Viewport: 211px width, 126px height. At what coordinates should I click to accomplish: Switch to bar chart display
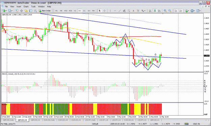click(x=150, y=11)
